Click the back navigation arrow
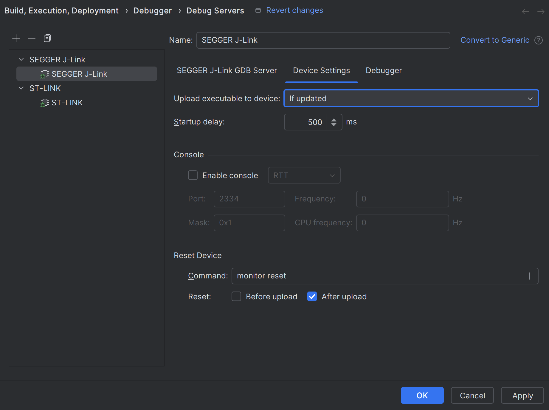Image resolution: width=549 pixels, height=410 pixels. click(525, 12)
